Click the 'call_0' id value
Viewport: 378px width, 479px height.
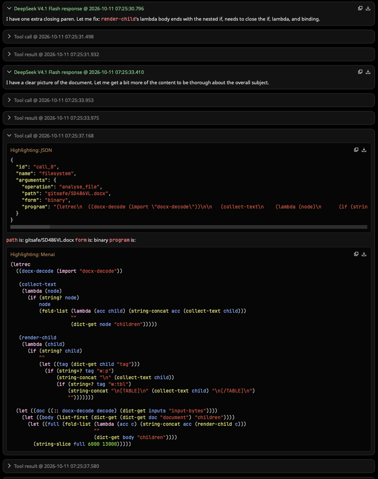pyautogui.click(x=45, y=167)
